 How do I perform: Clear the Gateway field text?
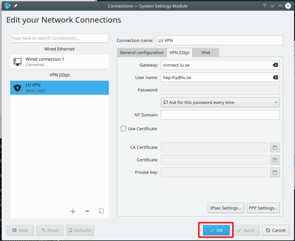[x=275, y=65]
